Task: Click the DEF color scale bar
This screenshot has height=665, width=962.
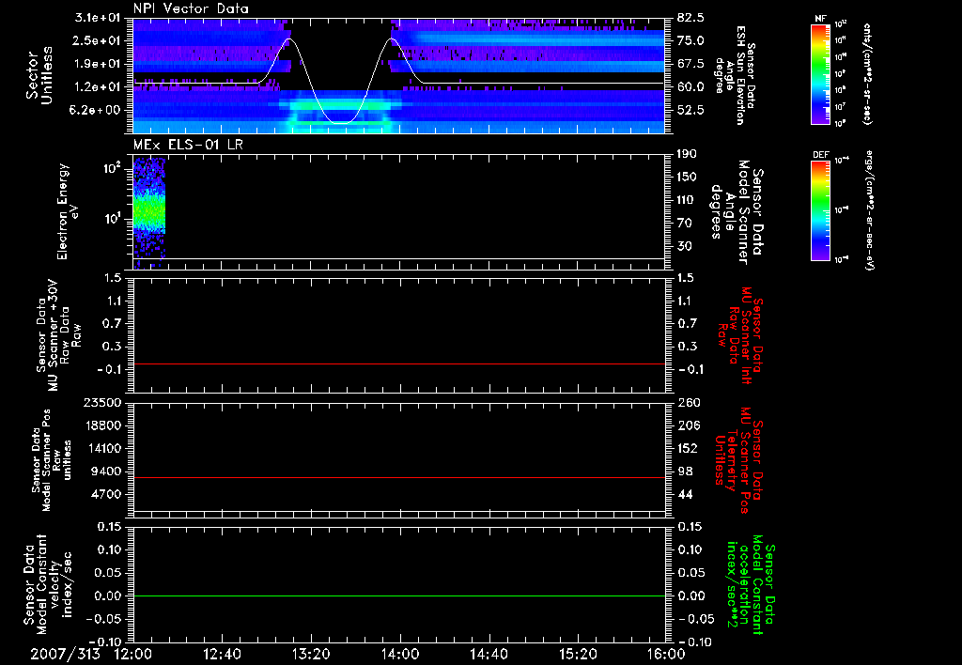Action: [x=820, y=210]
